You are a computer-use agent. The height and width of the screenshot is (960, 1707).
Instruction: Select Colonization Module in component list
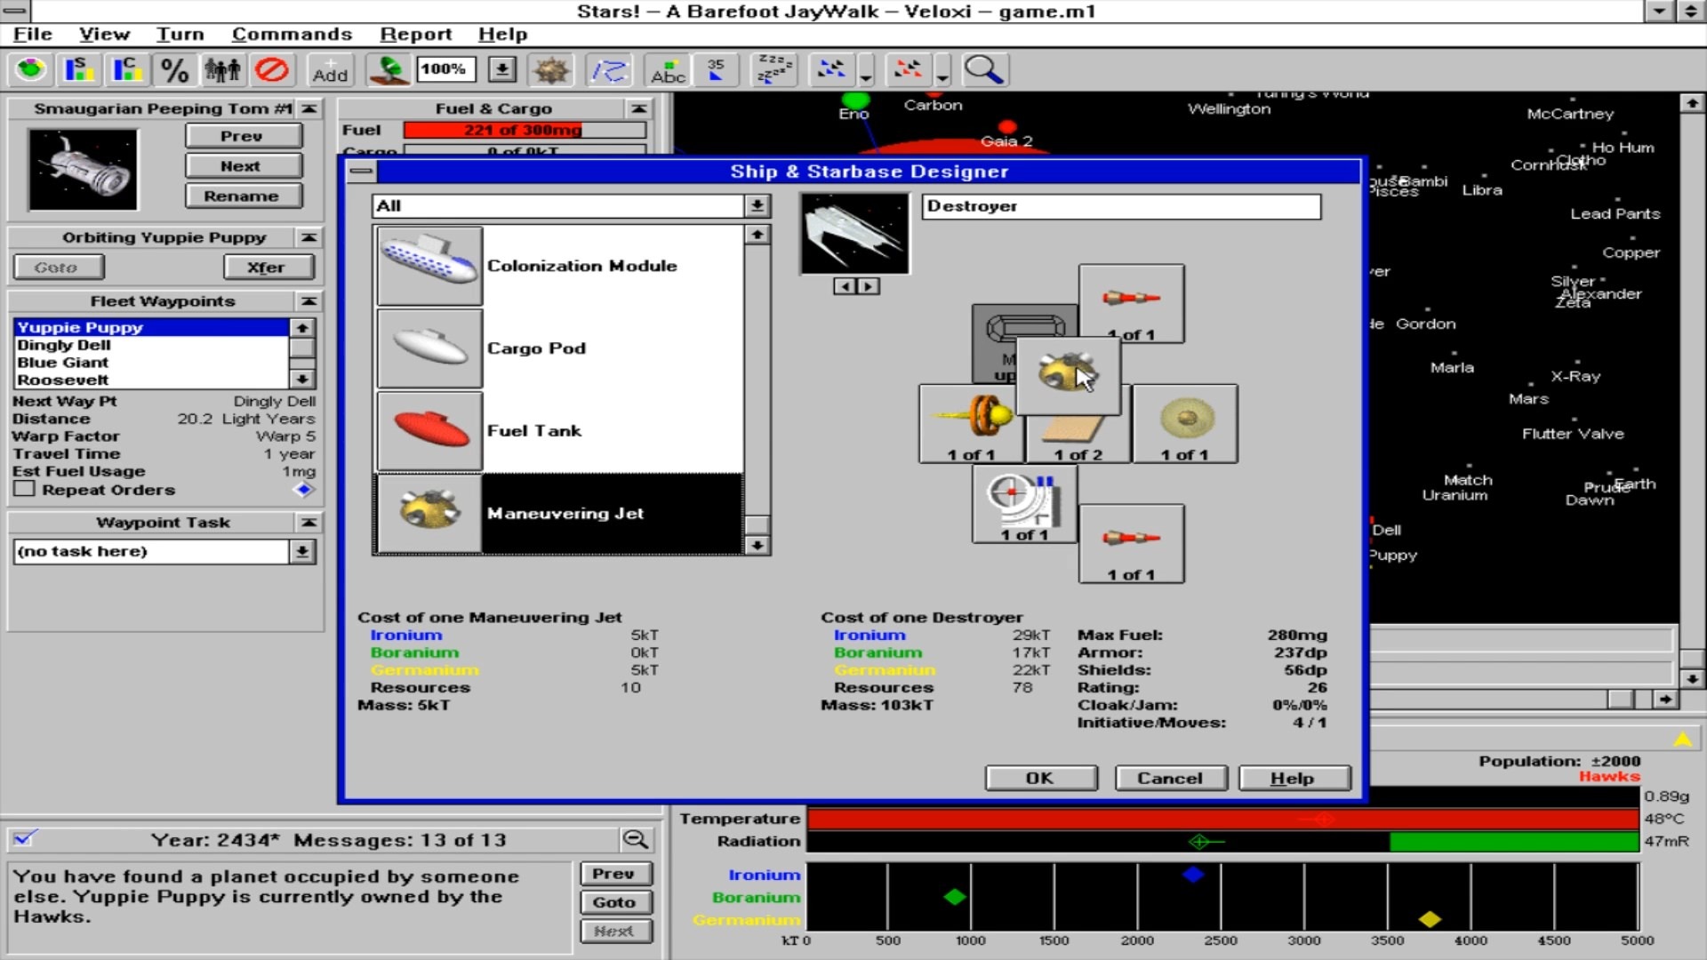tap(560, 266)
